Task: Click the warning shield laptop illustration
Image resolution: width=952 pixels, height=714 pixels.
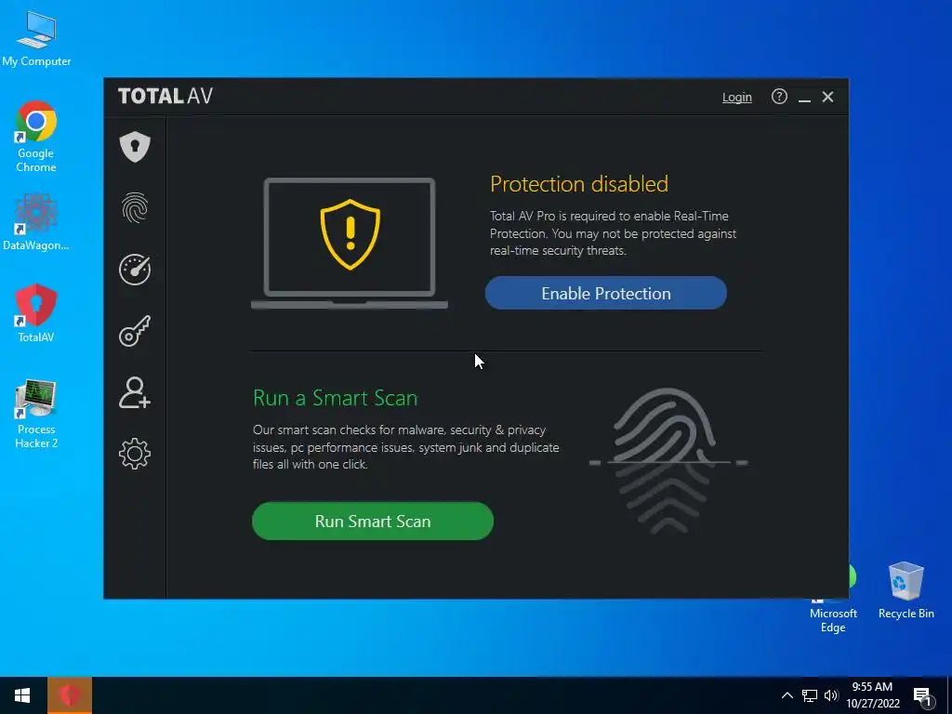Action: click(x=350, y=244)
